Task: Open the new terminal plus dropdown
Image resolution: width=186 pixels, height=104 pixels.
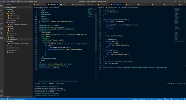Action: (x=174, y=83)
